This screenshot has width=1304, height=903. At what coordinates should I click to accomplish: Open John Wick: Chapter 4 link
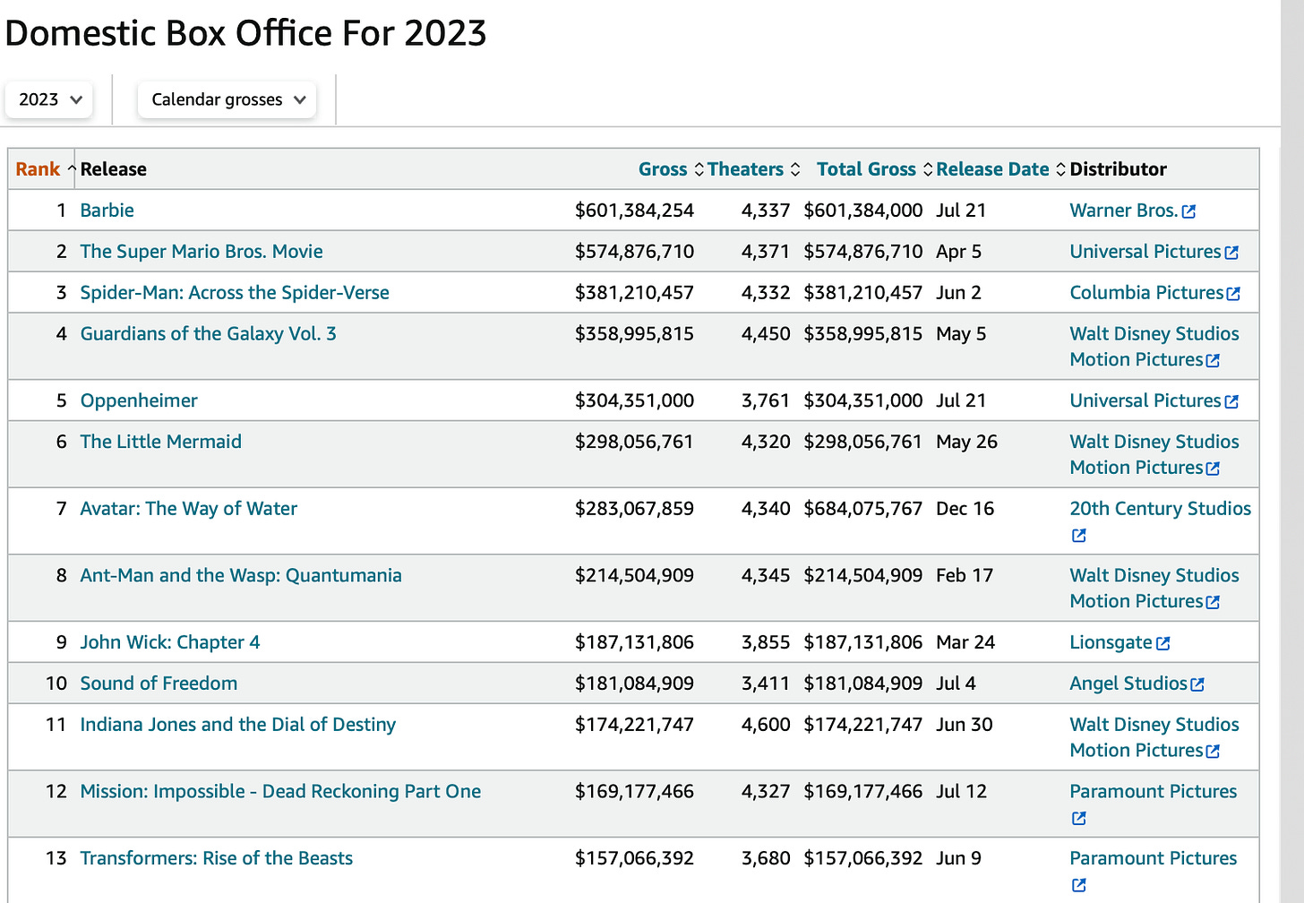pos(170,642)
